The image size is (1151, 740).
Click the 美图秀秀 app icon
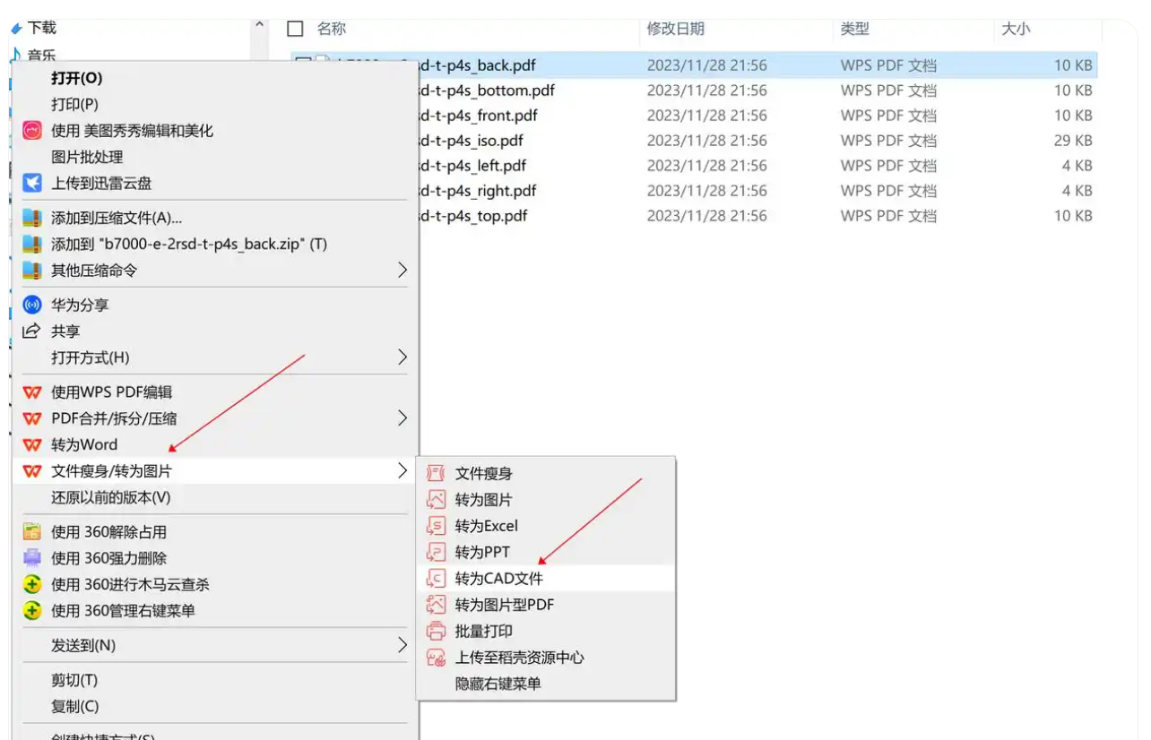[x=32, y=131]
